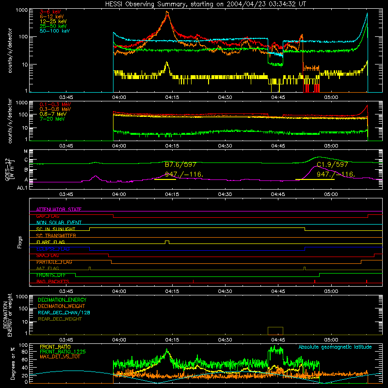The image size is (388, 388).
Task: Select the ATTENUATOR_STATE flag label
Action: pos(59,210)
